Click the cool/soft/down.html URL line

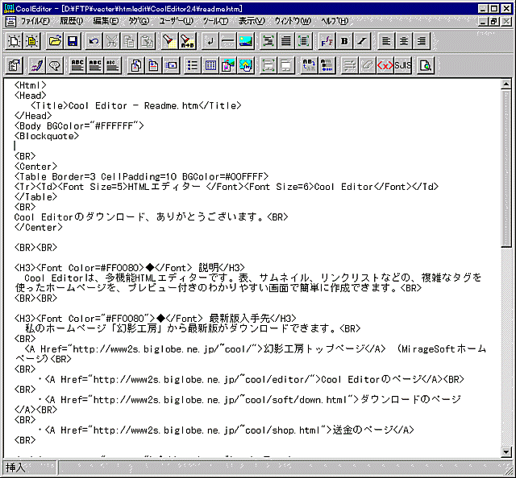(250, 400)
